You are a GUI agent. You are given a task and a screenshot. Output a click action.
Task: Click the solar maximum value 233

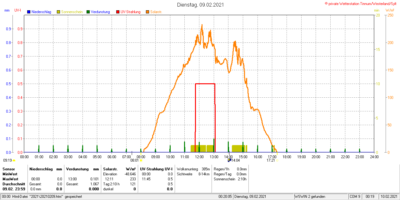click(133, 179)
